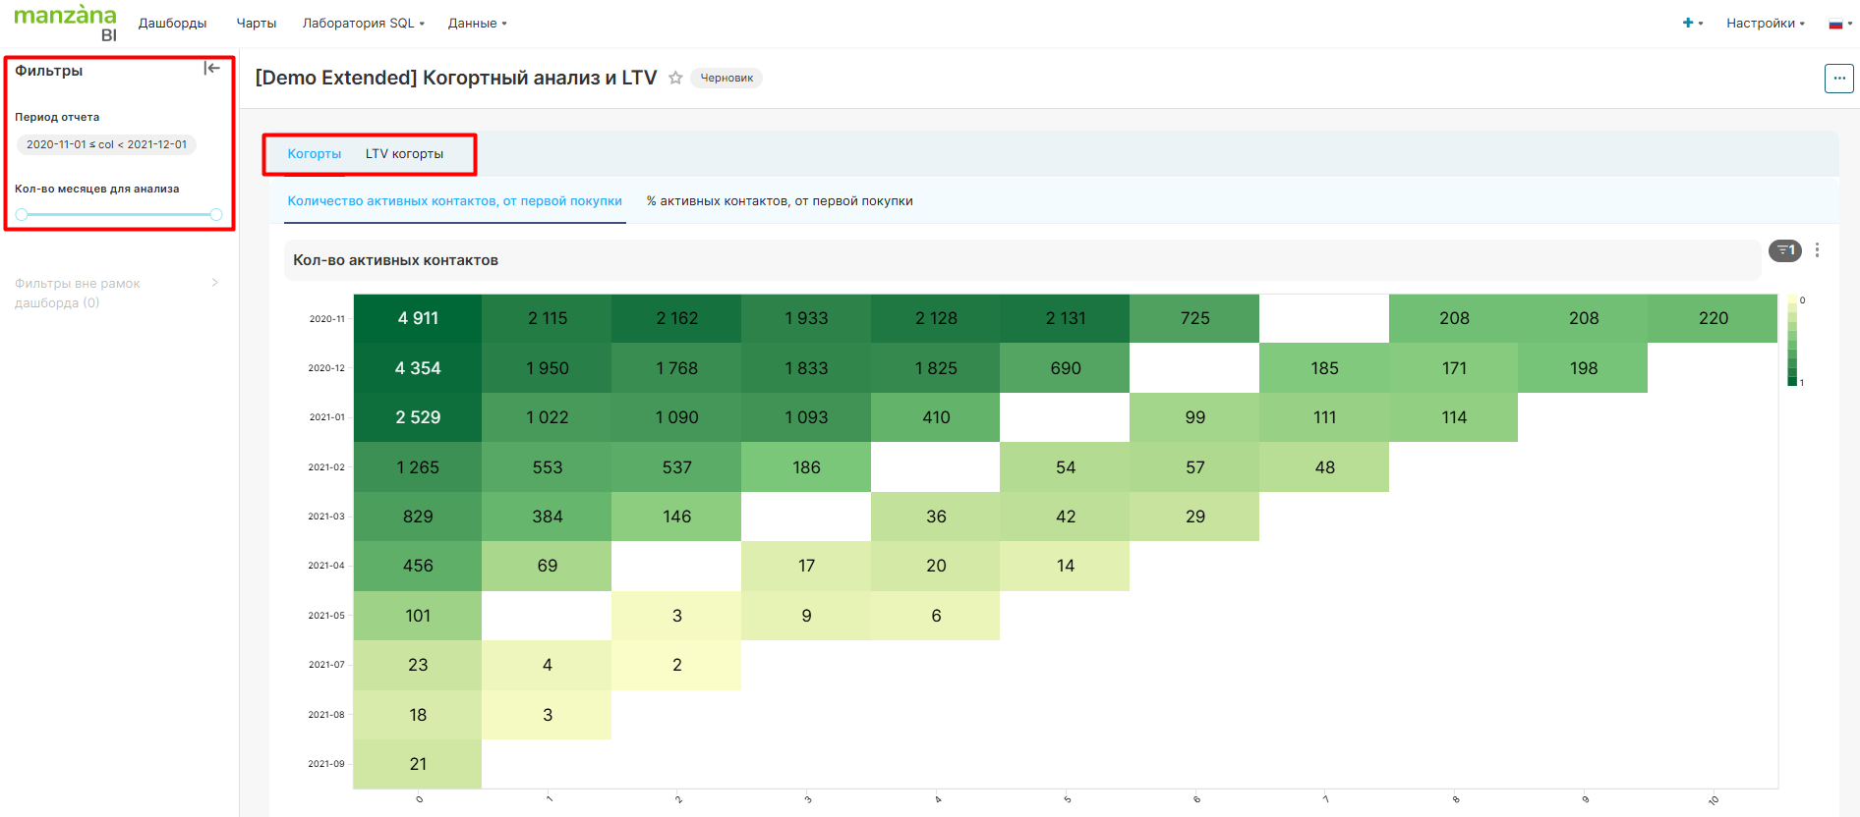The width and height of the screenshot is (1860, 817).
Task: Open the Когорты tab
Action: coord(314,154)
